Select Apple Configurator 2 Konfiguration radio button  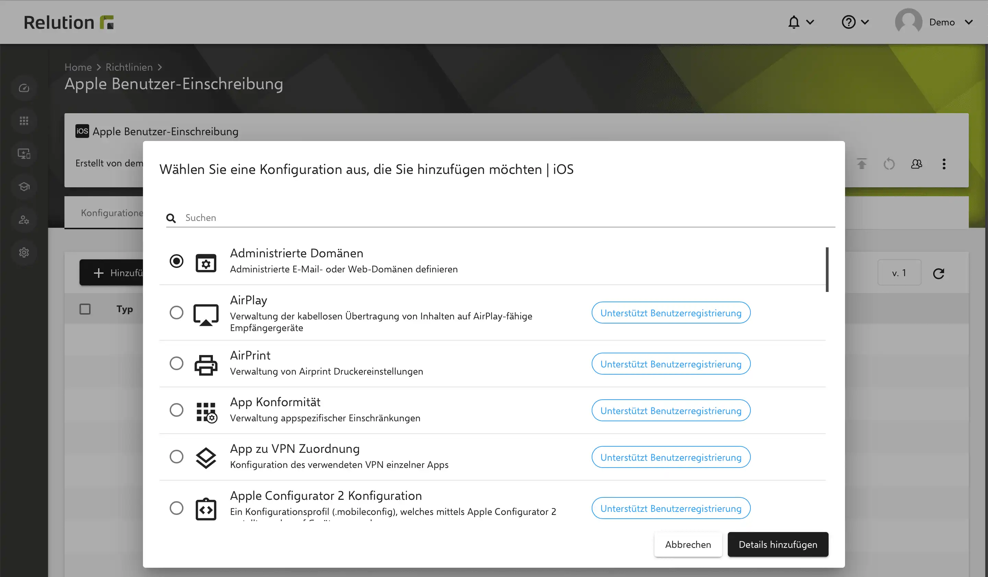point(176,508)
